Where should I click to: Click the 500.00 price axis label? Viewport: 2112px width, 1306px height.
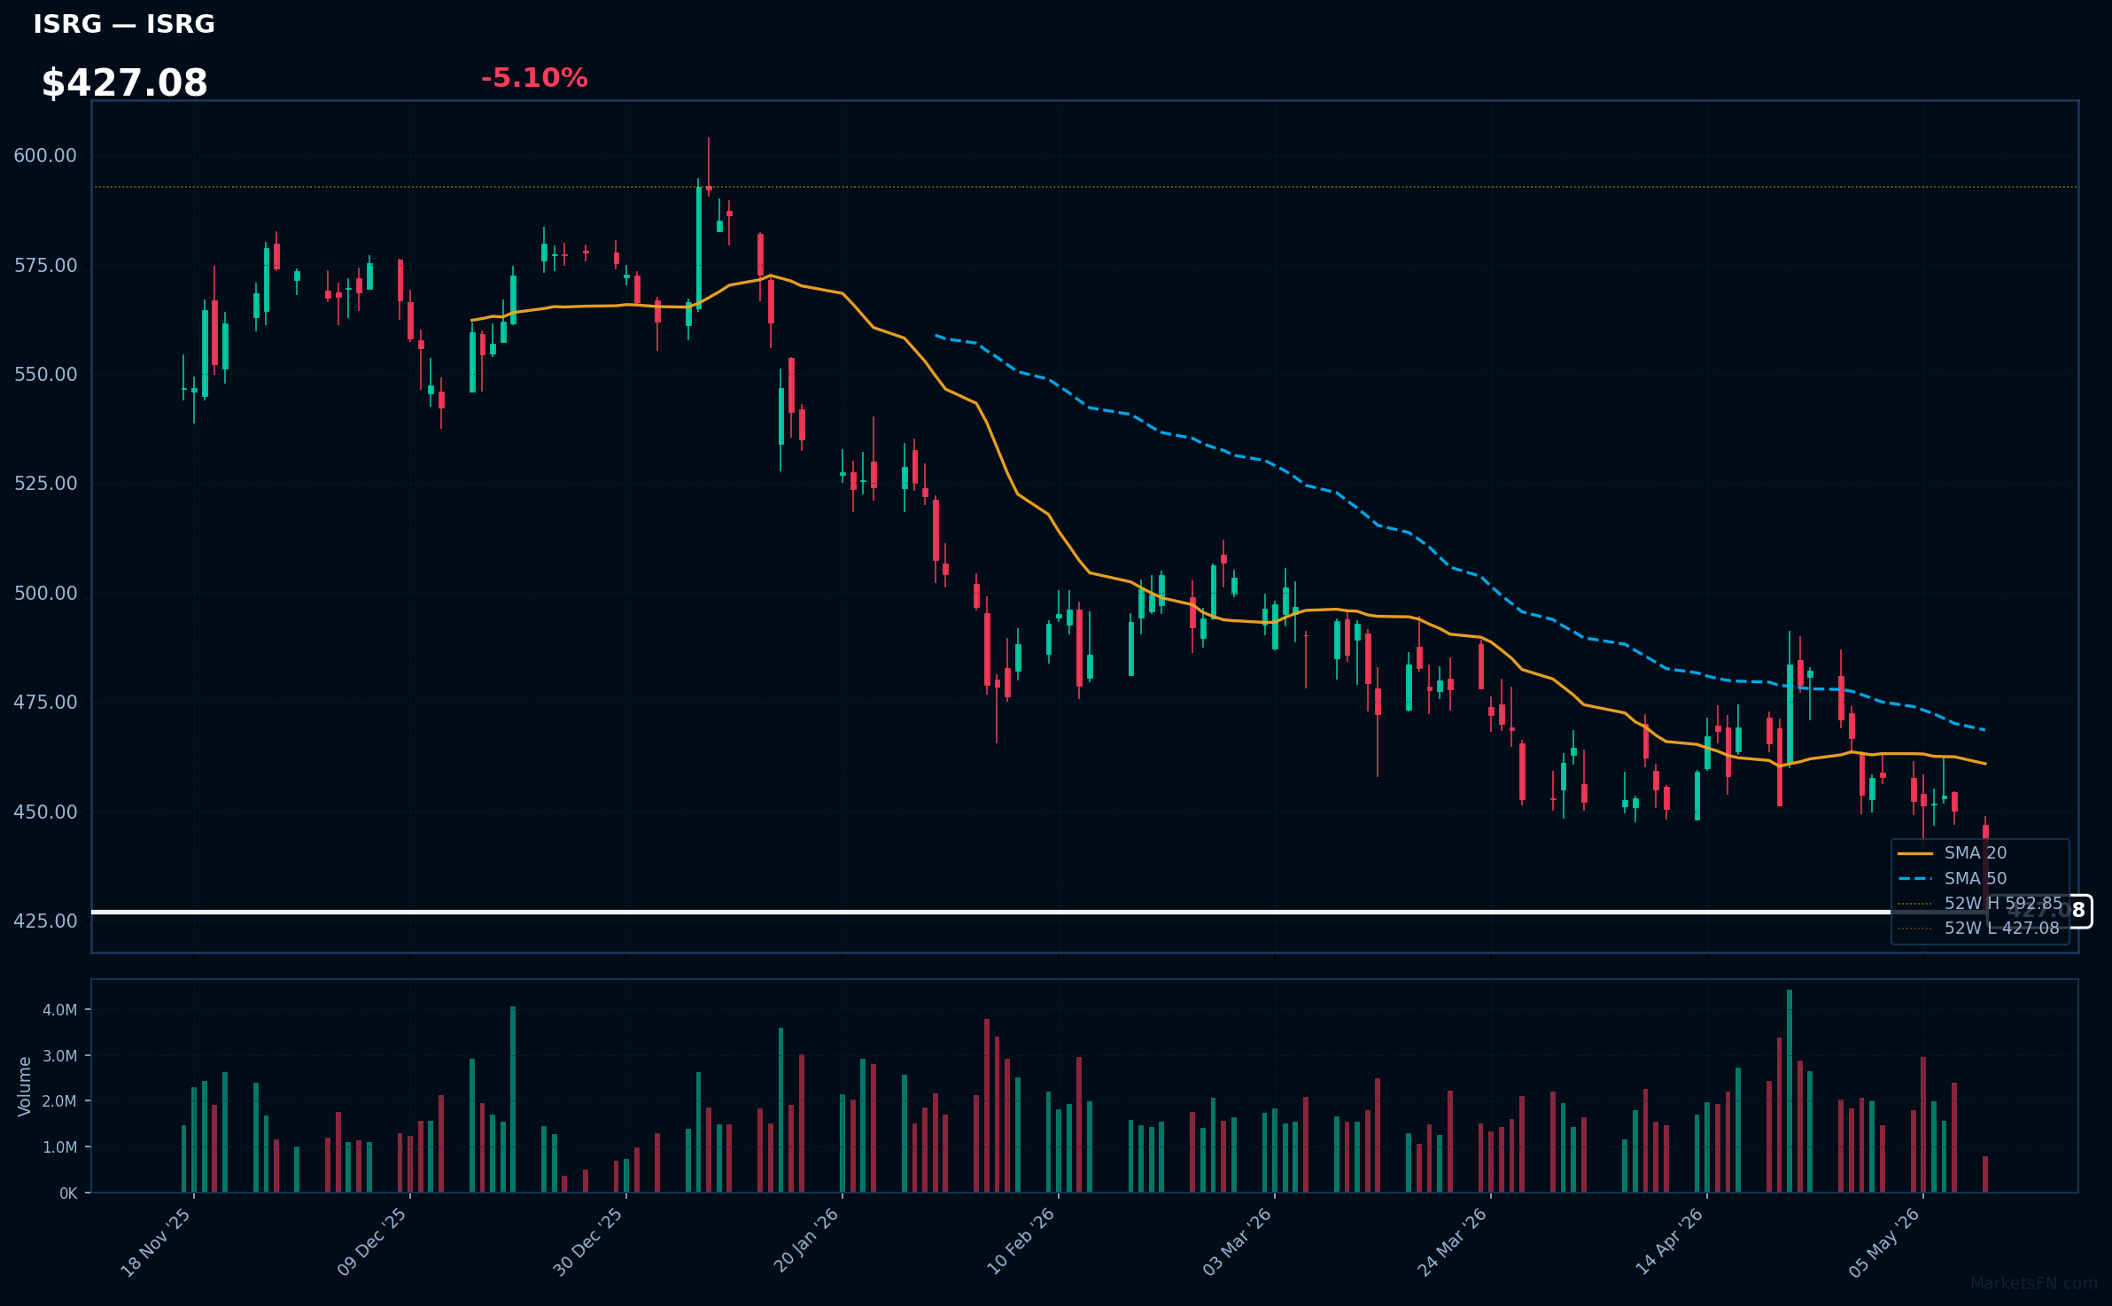pyautogui.click(x=45, y=593)
